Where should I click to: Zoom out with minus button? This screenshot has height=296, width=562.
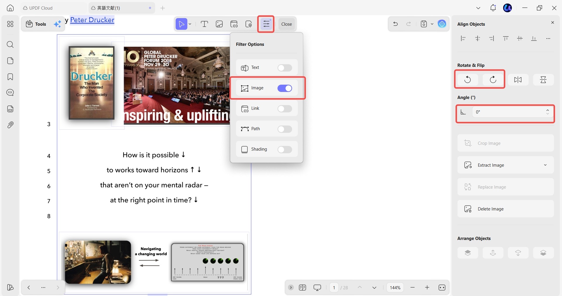[412, 288]
